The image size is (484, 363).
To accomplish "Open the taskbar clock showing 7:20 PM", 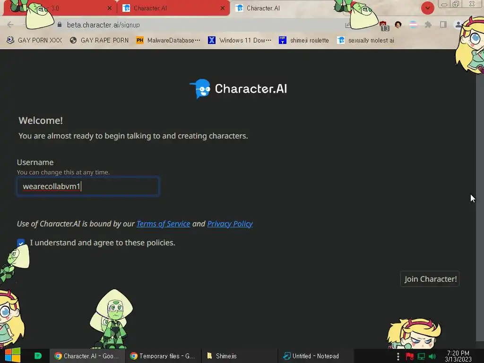I will point(458,356).
